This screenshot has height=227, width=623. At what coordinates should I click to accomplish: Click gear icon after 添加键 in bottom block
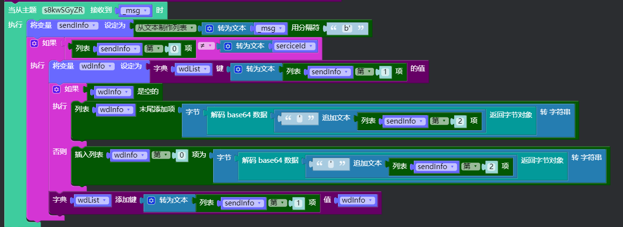151,201
